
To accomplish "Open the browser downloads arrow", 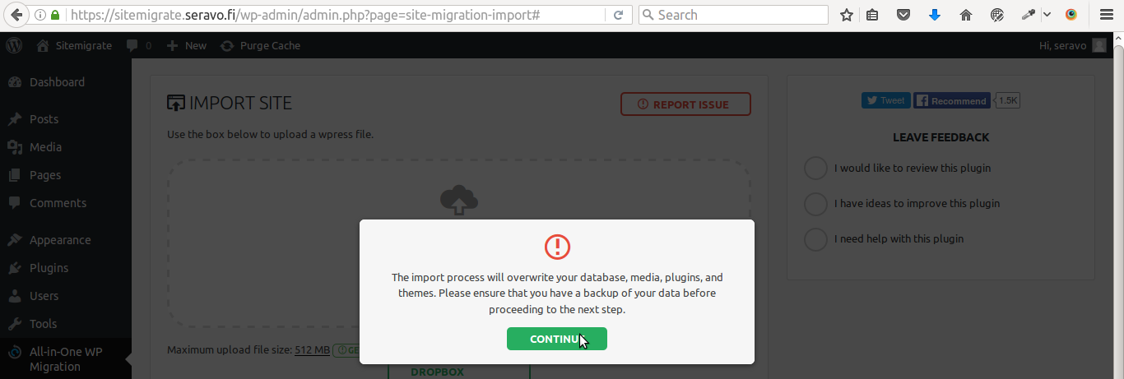I will point(935,15).
